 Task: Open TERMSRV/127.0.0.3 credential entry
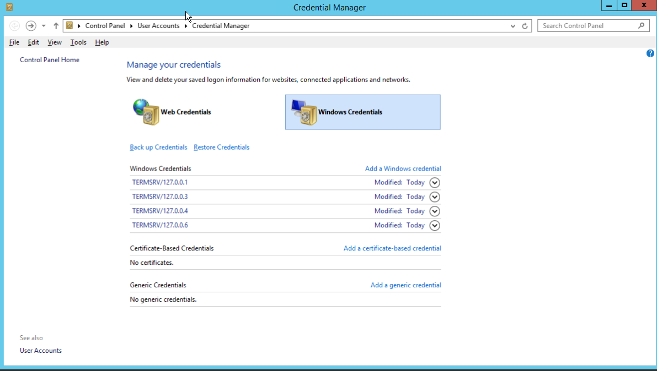coord(159,197)
